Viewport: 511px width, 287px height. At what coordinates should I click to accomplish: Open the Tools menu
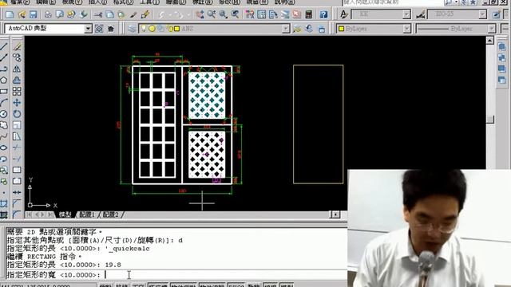coord(149,2)
